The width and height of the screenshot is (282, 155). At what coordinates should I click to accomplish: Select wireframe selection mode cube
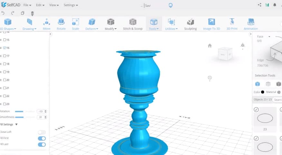(x=268, y=84)
